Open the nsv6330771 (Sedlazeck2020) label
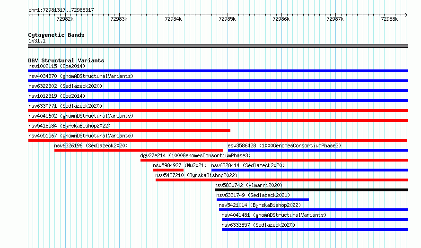The height and width of the screenshot is (248, 421). coord(65,106)
